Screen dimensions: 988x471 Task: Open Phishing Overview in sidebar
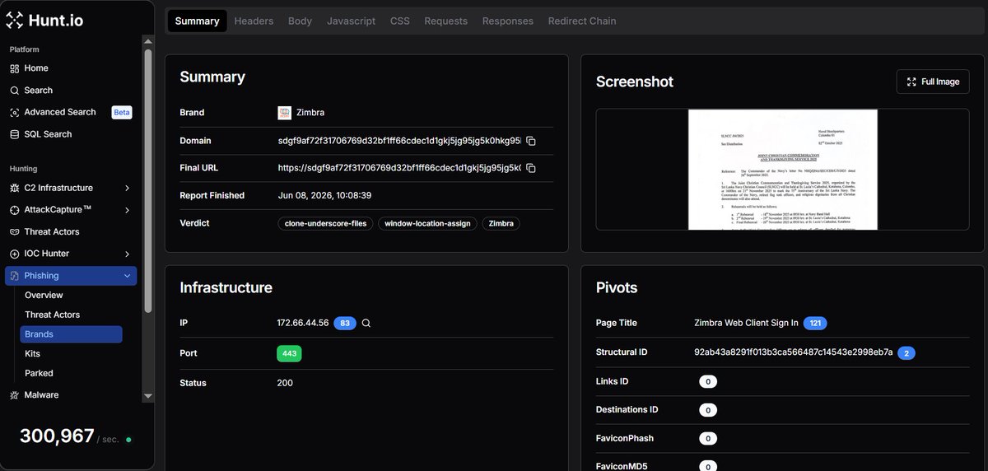coord(44,295)
